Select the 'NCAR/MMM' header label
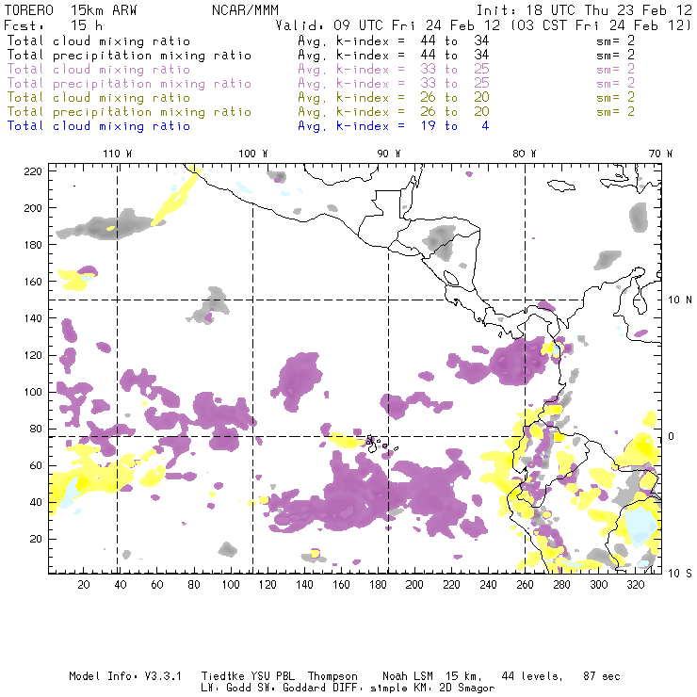 246,10
